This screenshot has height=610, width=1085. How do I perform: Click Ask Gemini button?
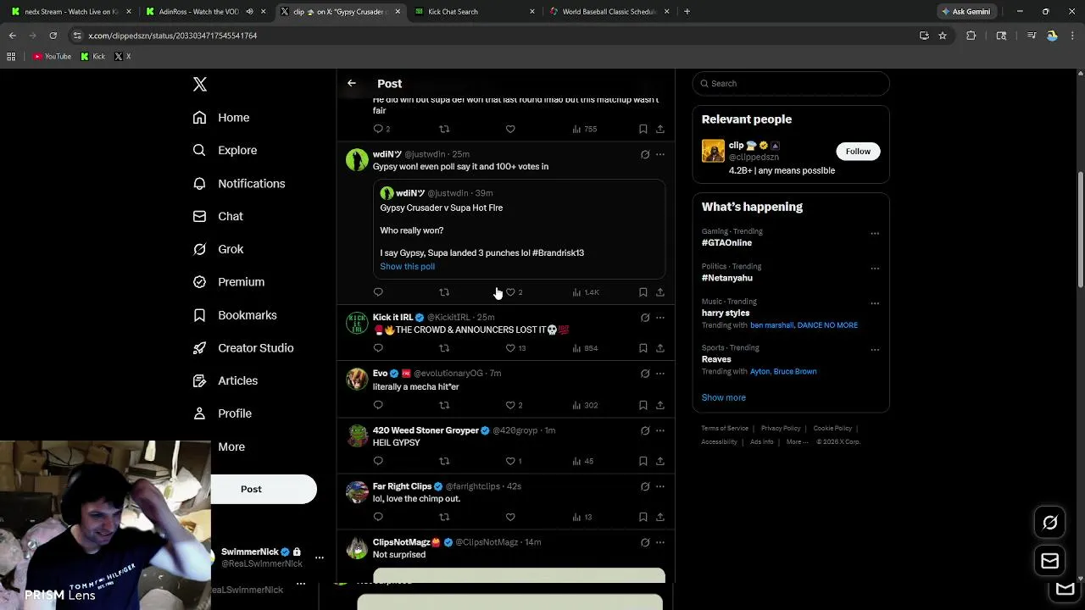(966, 12)
